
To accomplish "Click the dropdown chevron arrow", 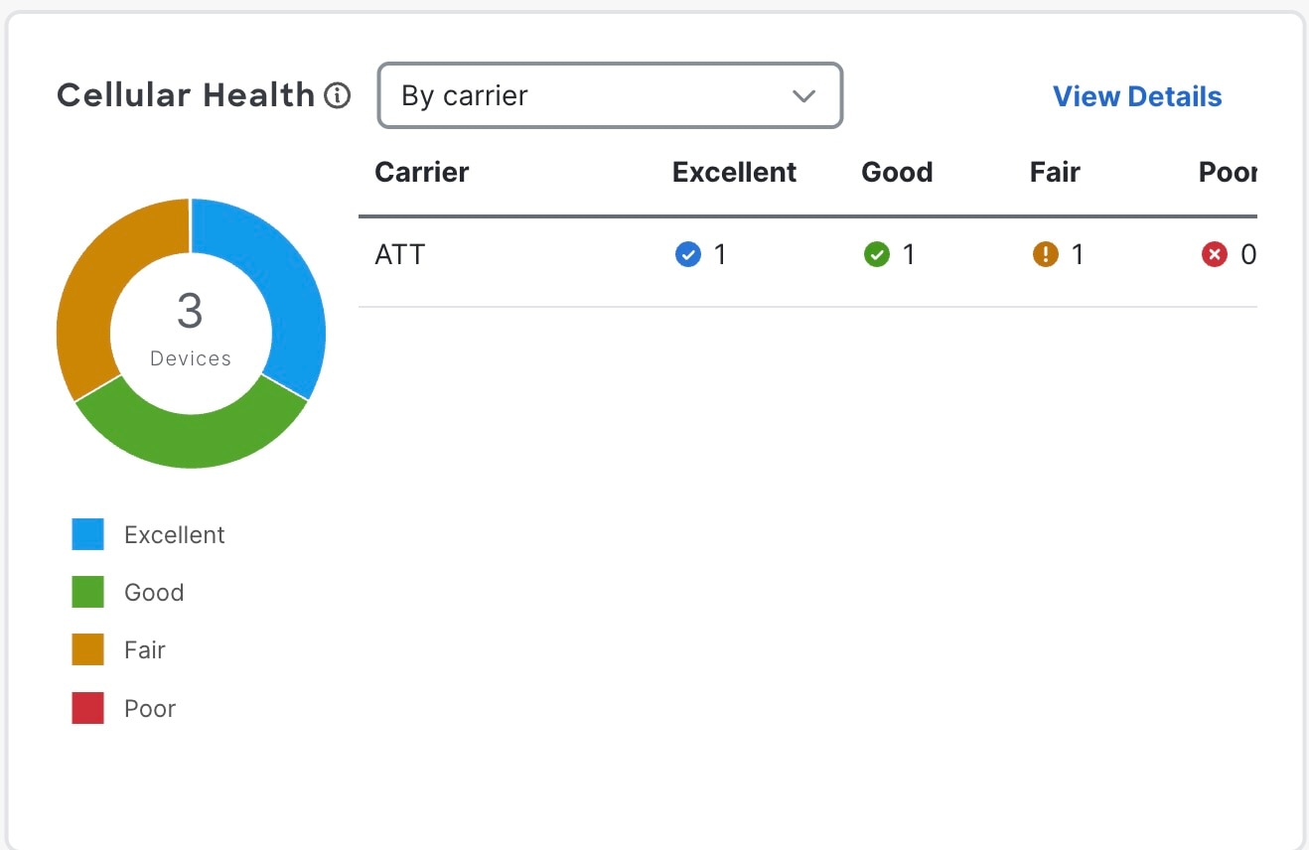I will click(803, 96).
